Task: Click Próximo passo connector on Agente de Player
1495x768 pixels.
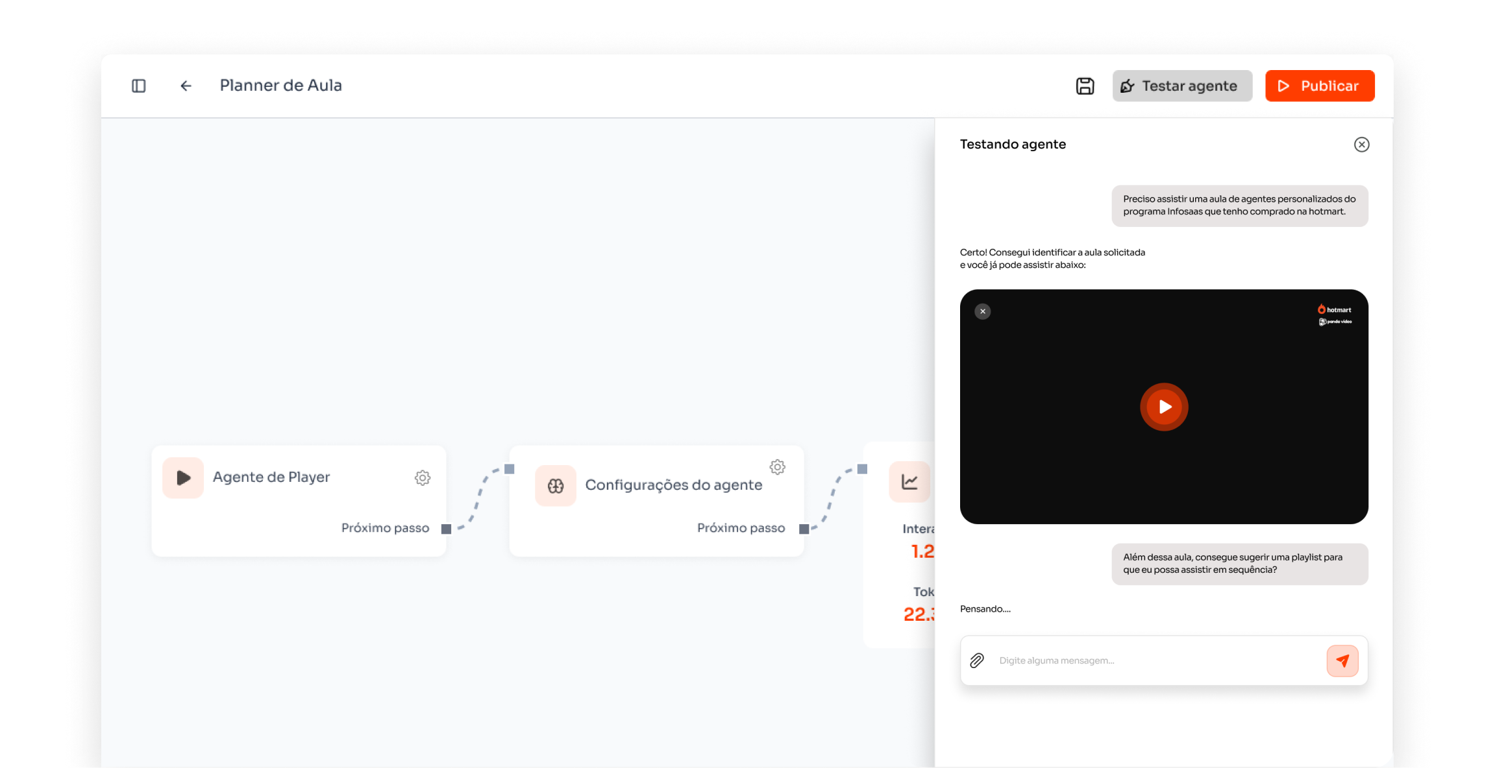Action: pyautogui.click(x=446, y=529)
